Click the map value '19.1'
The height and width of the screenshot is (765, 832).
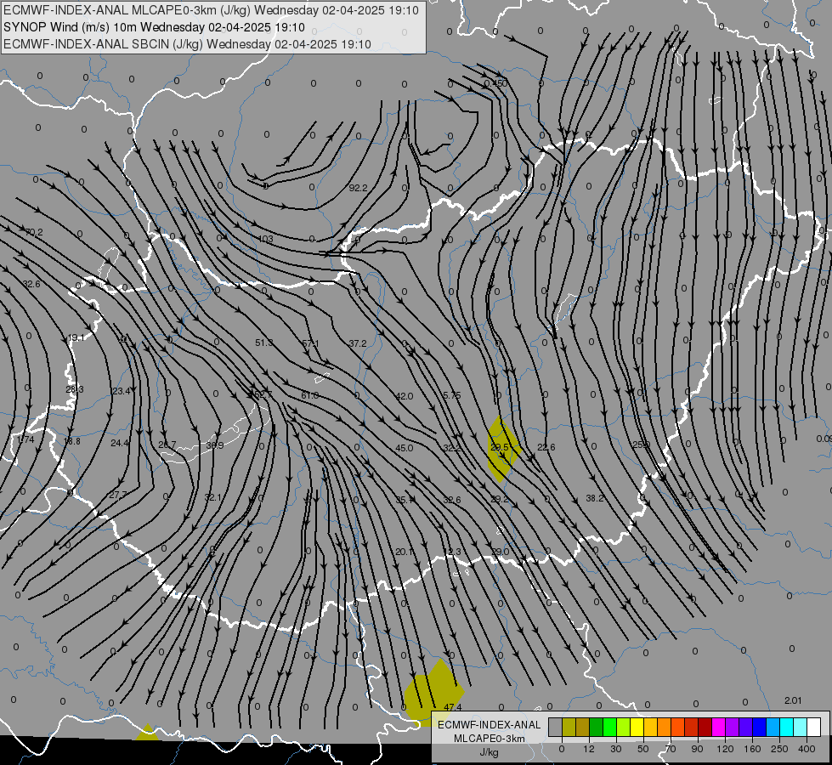pos(76,338)
